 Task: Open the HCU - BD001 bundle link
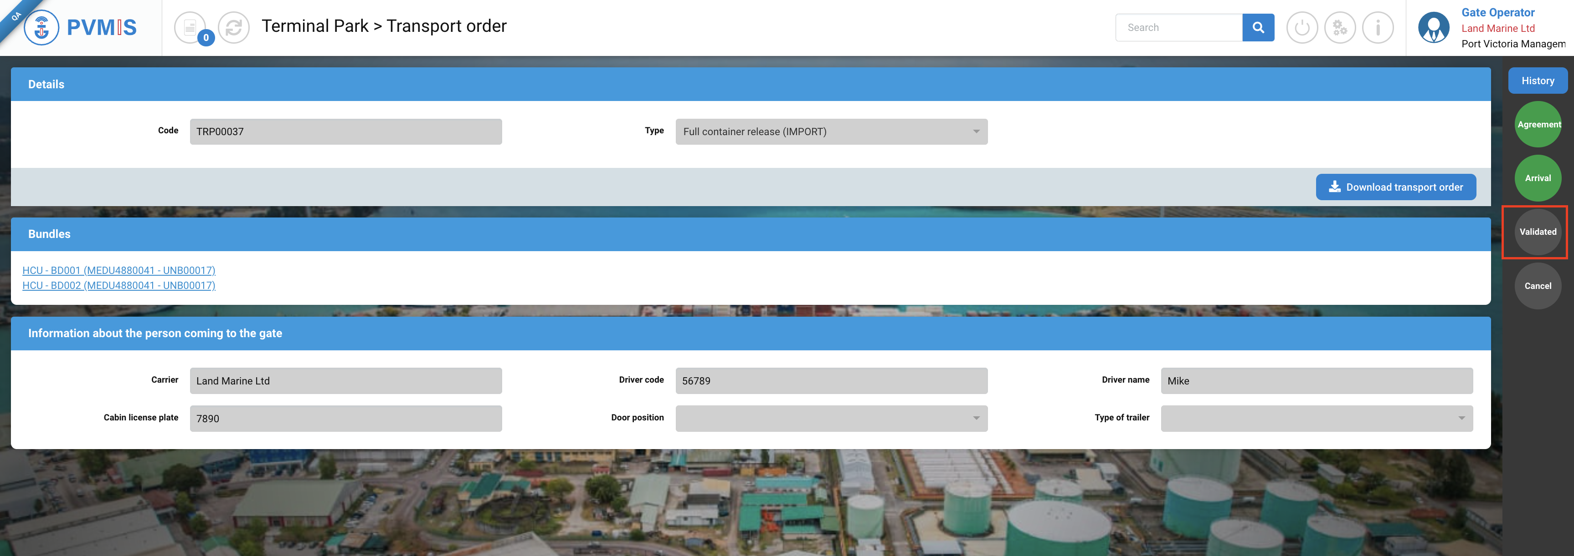coord(118,270)
